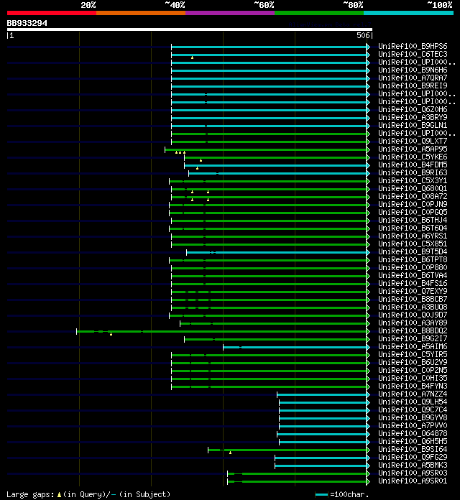Click the UniRef100_Q6H5H5 label
This screenshot has width=460, height=500.
[413, 441]
